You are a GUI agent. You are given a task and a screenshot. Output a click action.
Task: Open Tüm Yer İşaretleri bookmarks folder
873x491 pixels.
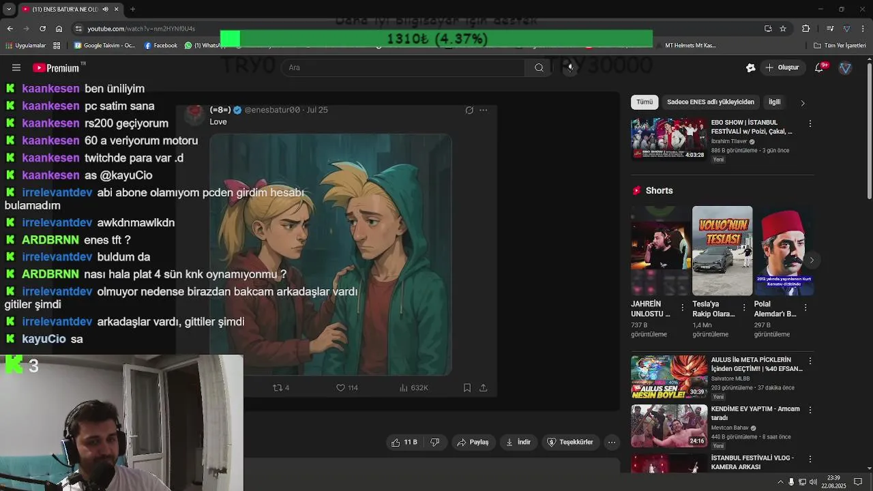[x=840, y=46]
